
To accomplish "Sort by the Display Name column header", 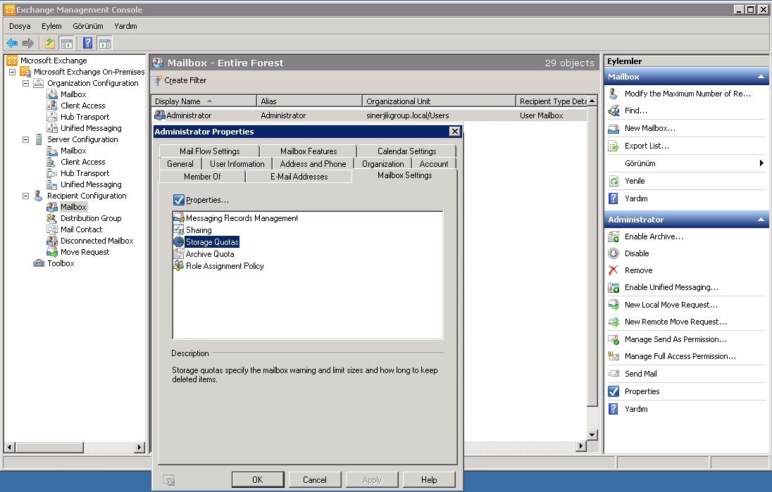I will (204, 101).
